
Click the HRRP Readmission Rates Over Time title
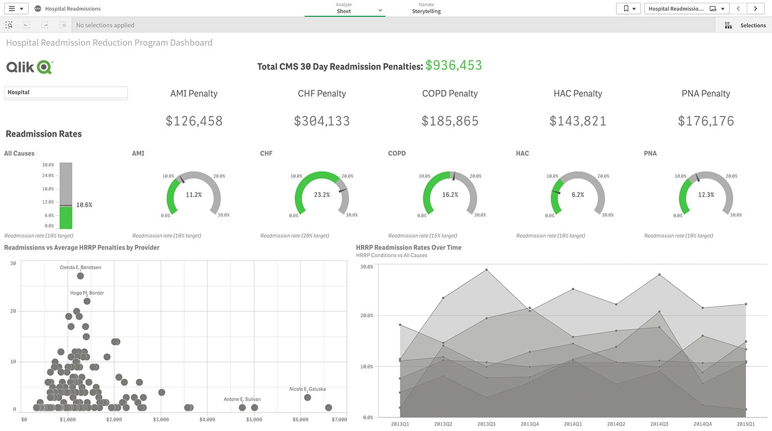pyautogui.click(x=409, y=247)
